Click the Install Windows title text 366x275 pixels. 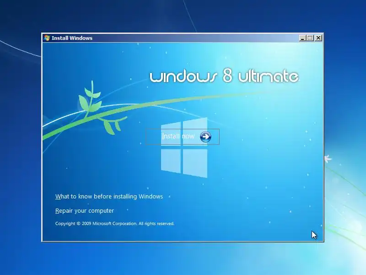click(x=72, y=38)
